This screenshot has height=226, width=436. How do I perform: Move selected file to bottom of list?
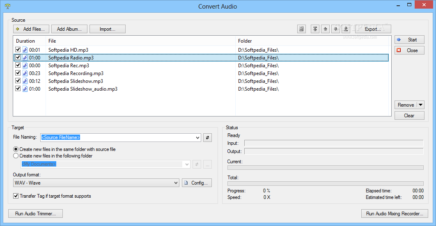pyautogui.click(x=346, y=29)
